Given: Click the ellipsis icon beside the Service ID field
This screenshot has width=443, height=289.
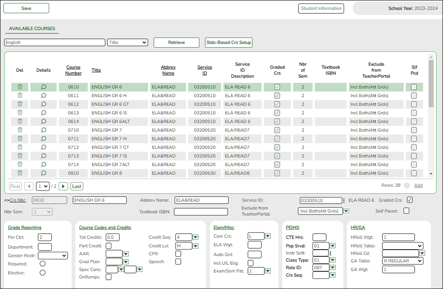Looking at the screenshot, I should click(x=344, y=200).
